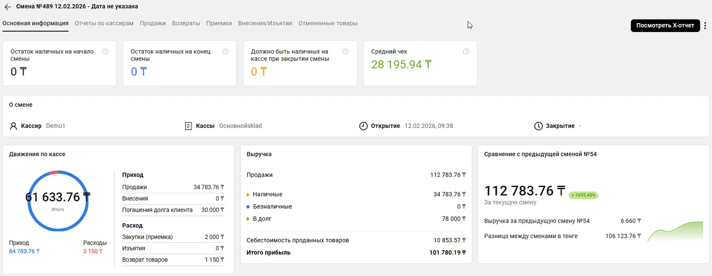This screenshot has width=712, height=276.
Task: Click help icon on Средний чек card
Action: pos(466,52)
